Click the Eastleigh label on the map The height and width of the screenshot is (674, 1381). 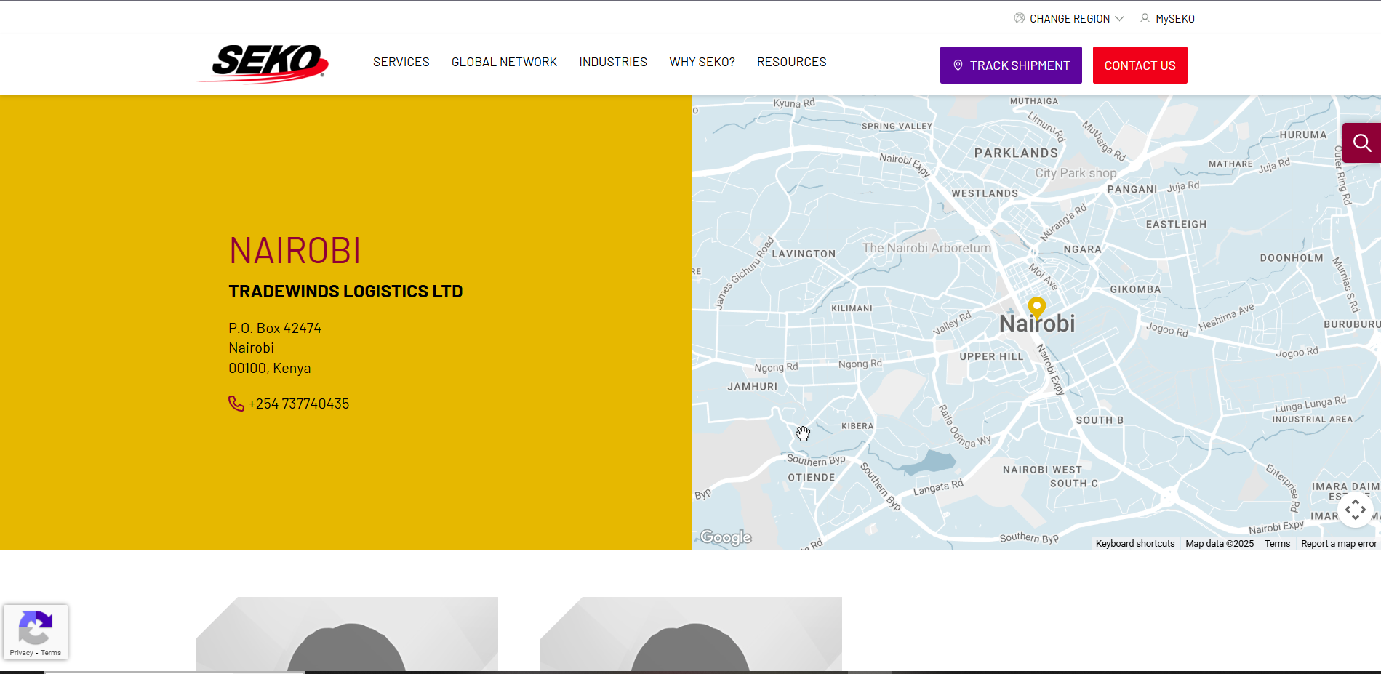pyautogui.click(x=1176, y=224)
